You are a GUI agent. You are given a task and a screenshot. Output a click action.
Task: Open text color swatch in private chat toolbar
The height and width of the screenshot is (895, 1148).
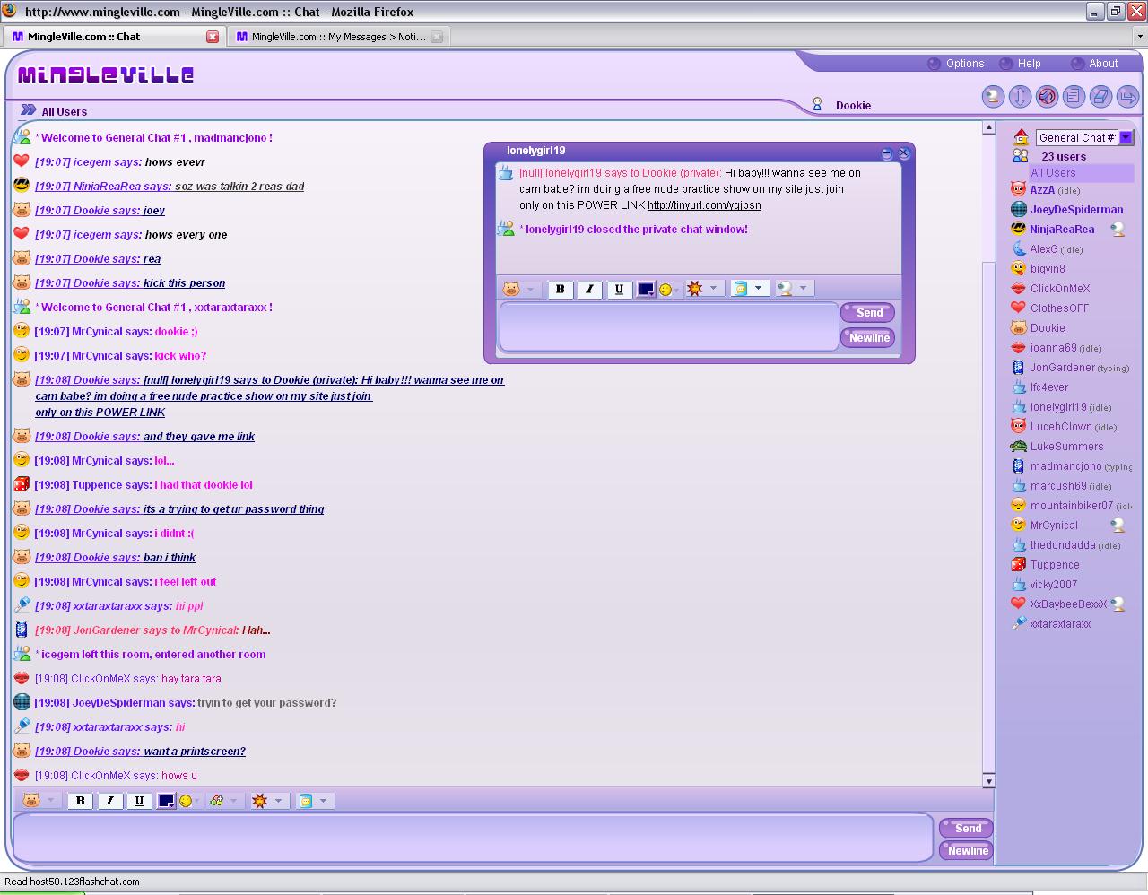[646, 289]
